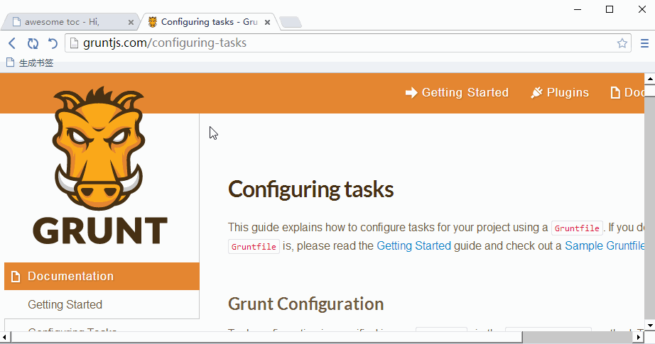The width and height of the screenshot is (655, 344).
Task: Open the Documentation sidebar section
Action: pyautogui.click(x=102, y=276)
